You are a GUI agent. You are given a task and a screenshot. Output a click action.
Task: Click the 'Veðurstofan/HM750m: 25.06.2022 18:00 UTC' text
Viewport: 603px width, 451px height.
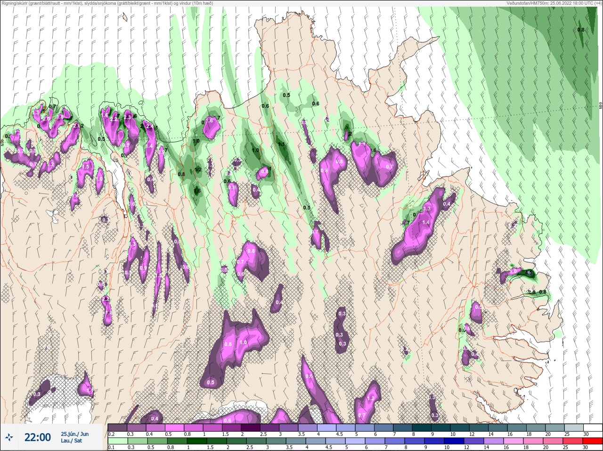tap(548, 3)
